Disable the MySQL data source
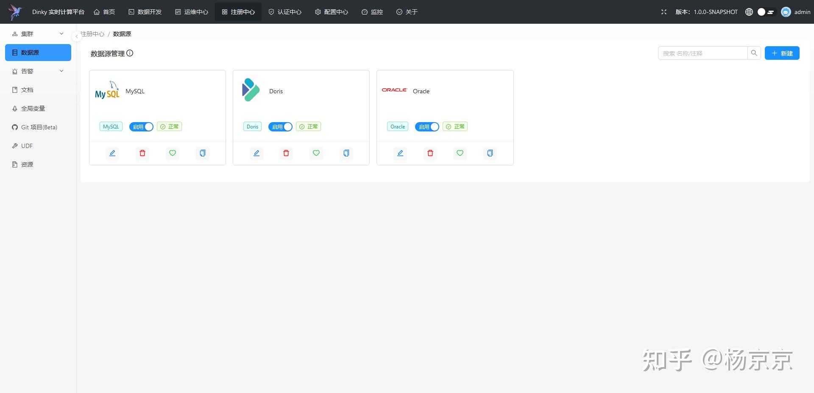This screenshot has height=393, width=814. coord(141,126)
